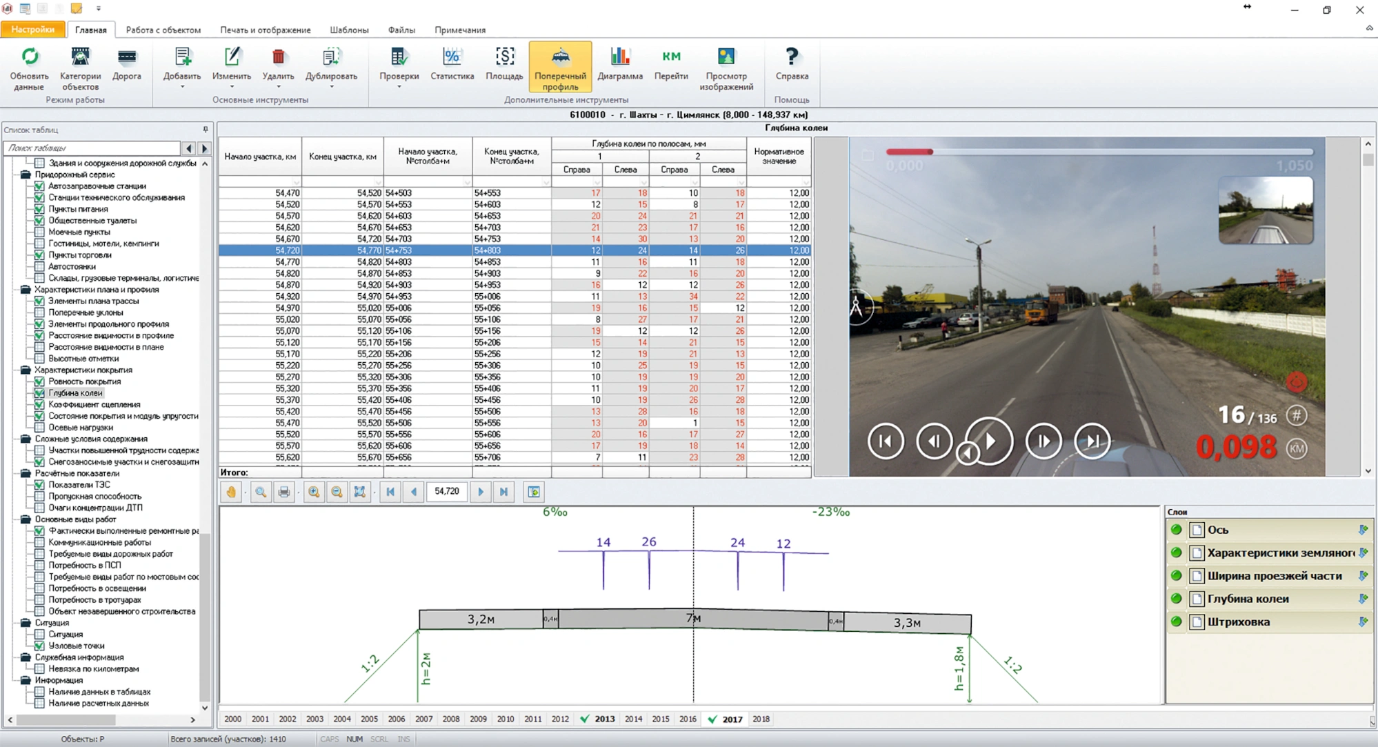The image size is (1378, 747).
Task: Switch to the Работа с объектом tab
Action: 163,30
